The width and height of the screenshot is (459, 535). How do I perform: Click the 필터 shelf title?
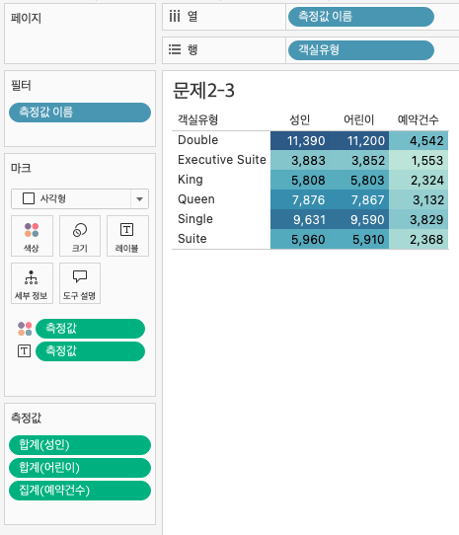coord(21,85)
